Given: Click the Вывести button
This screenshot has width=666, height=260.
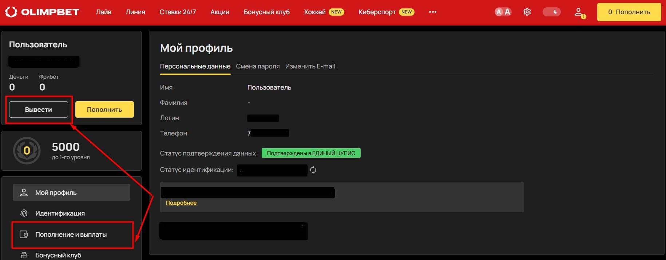Looking at the screenshot, I should coord(39,110).
